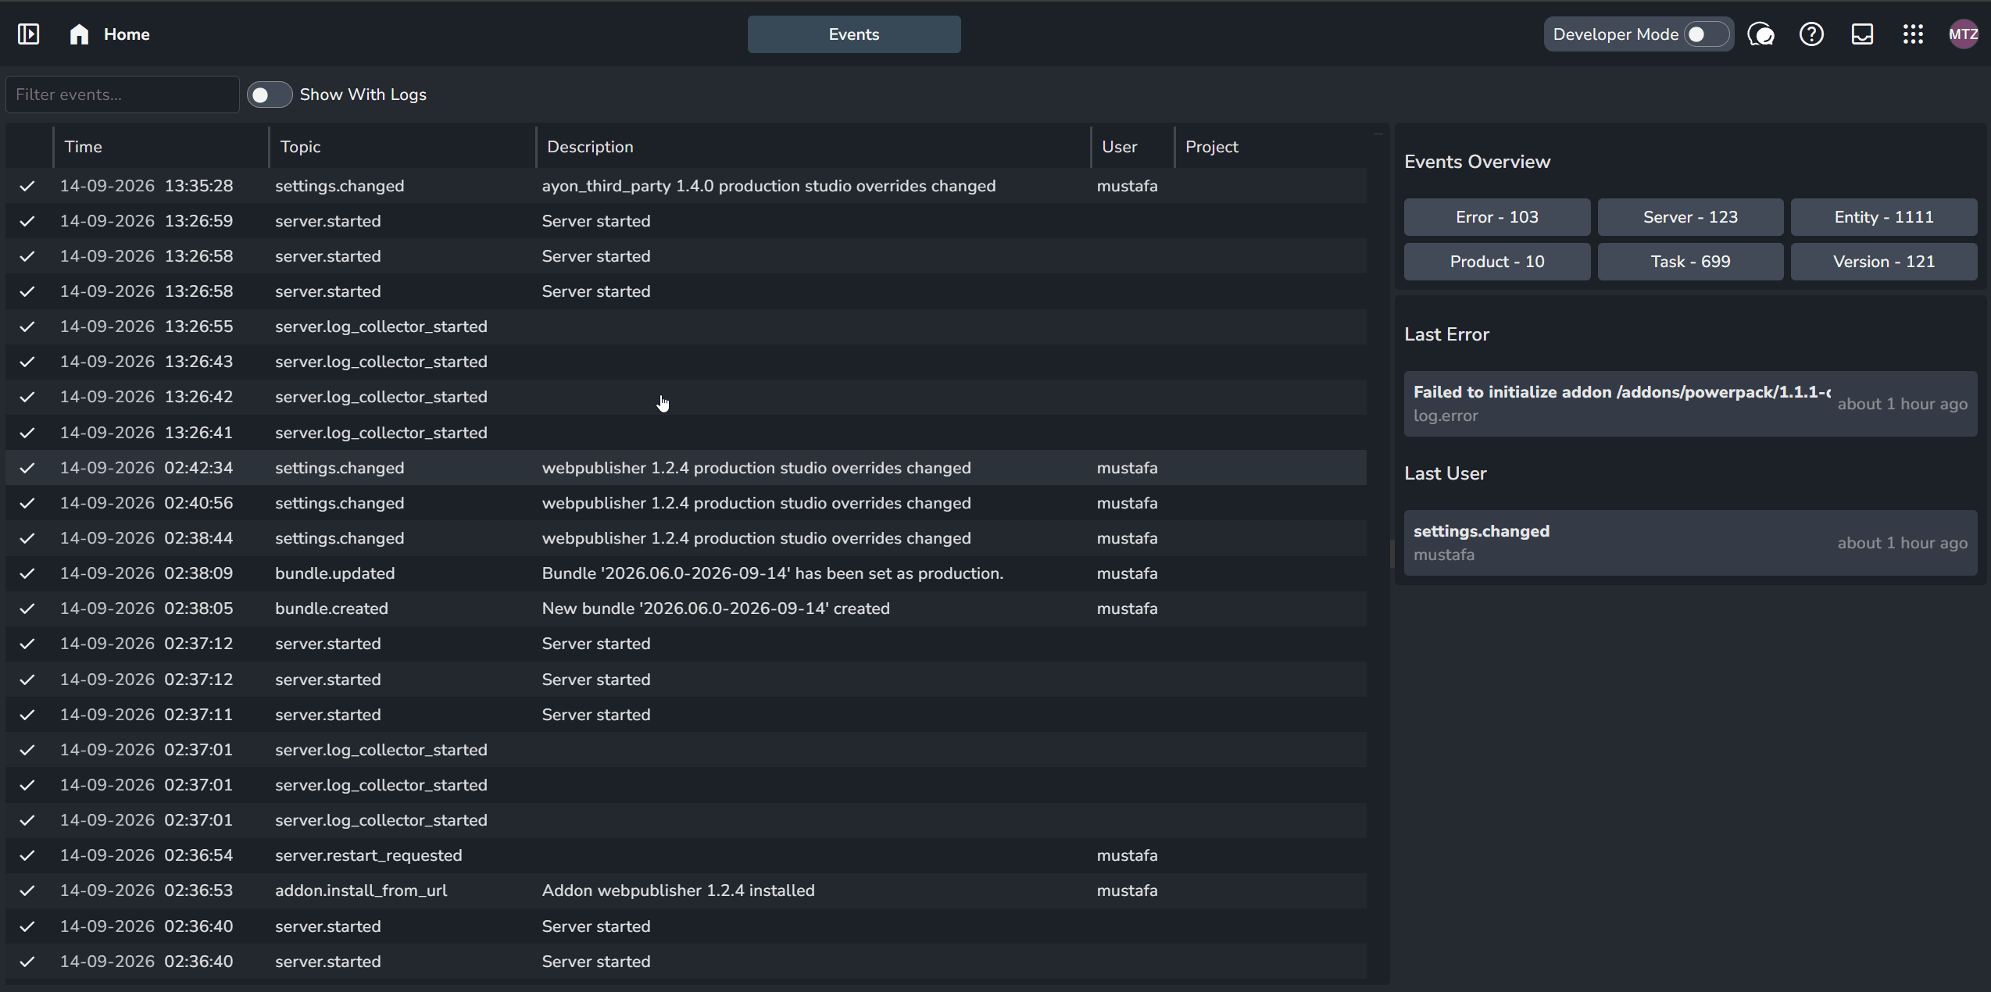The height and width of the screenshot is (992, 1991).
Task: Turn on Show With Logs toggle
Action: pyautogui.click(x=270, y=95)
